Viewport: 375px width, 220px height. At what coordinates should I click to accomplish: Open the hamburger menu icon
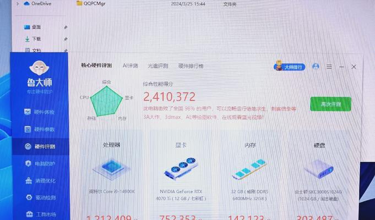tap(329, 67)
